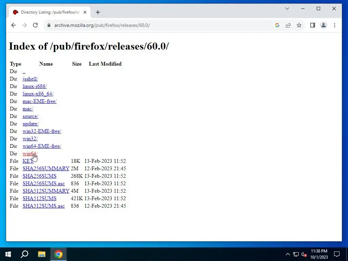
Task: Open the win64/ directory
Action: 30,154
